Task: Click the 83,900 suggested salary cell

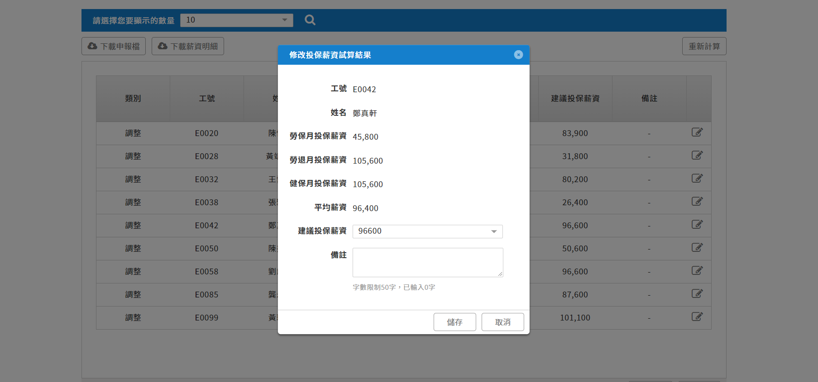Action: tap(575, 133)
